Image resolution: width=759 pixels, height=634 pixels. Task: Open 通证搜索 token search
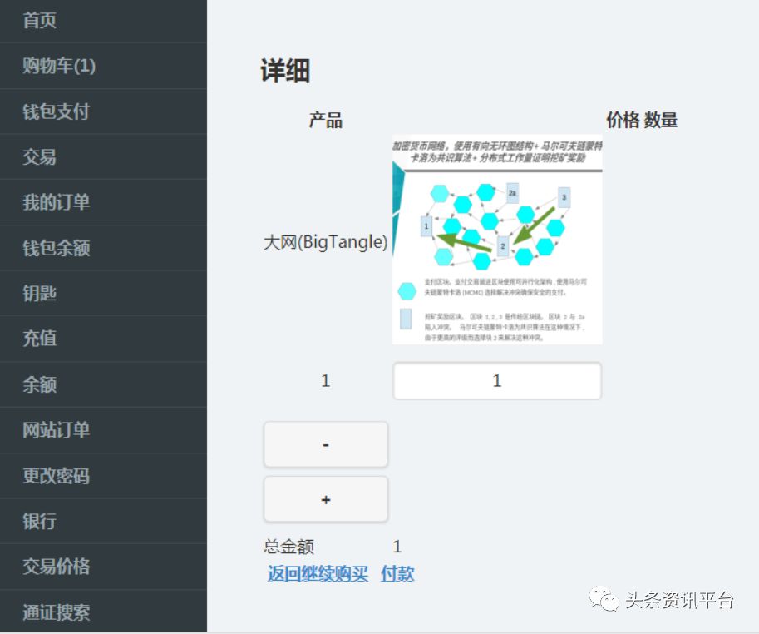pyautogui.click(x=56, y=612)
